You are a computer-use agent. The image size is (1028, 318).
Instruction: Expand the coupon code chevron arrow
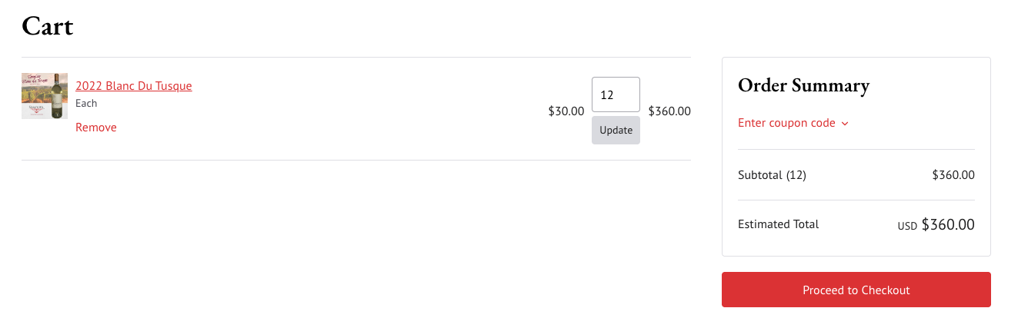pos(845,124)
